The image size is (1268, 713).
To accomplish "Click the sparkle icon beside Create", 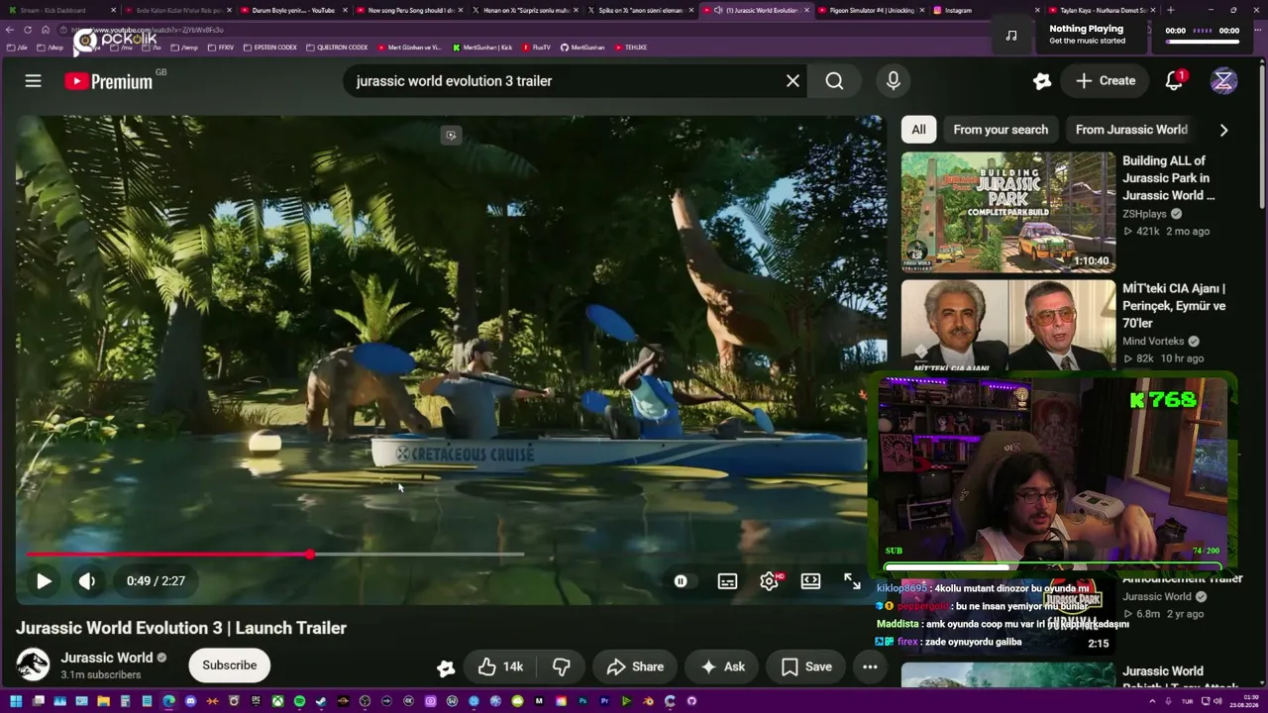I will 1041,81.
